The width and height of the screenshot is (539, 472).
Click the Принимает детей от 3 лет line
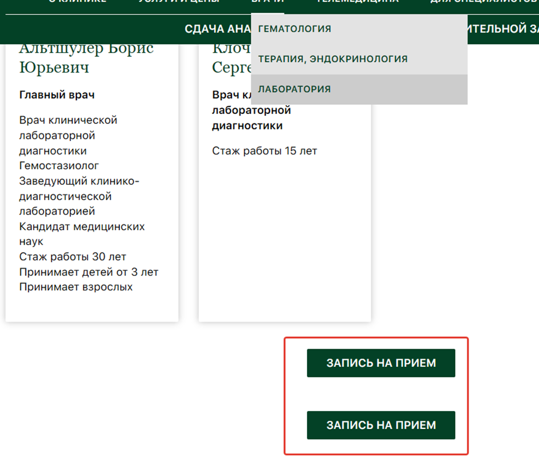click(x=89, y=272)
